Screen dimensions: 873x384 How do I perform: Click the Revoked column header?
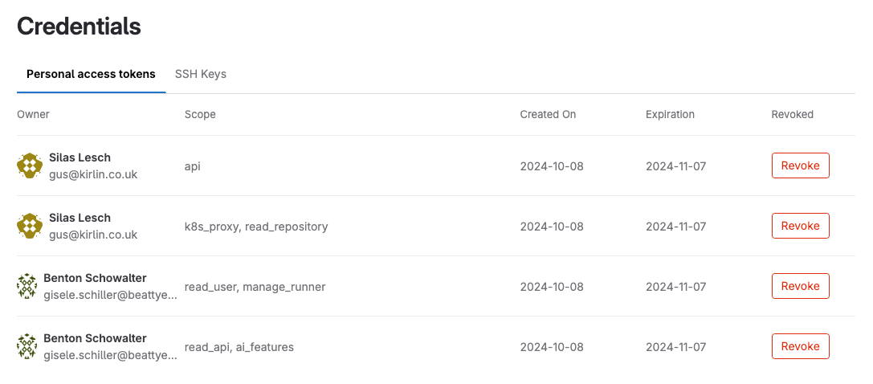792,114
